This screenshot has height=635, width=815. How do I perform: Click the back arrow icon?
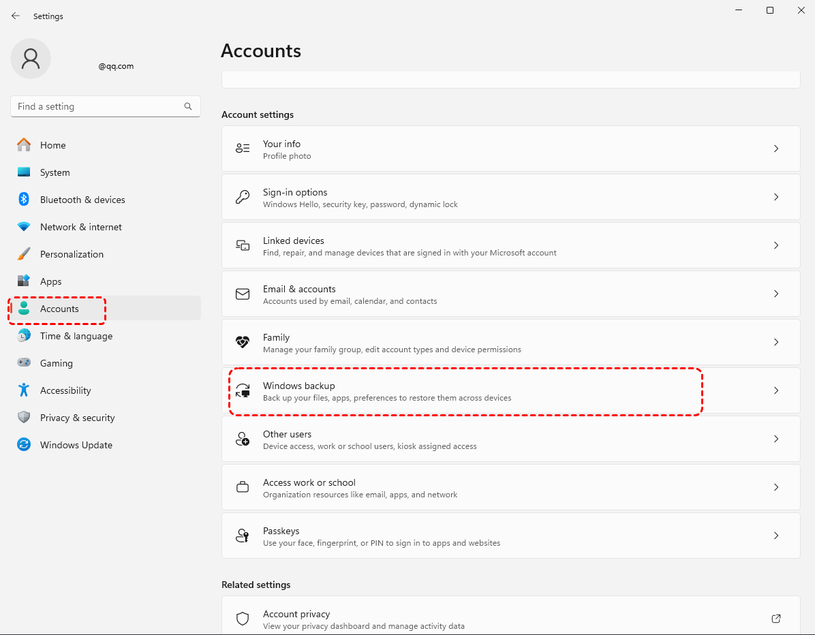pyautogui.click(x=16, y=16)
